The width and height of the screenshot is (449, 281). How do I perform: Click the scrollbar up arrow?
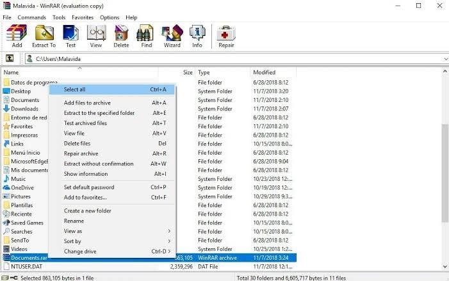click(445, 71)
